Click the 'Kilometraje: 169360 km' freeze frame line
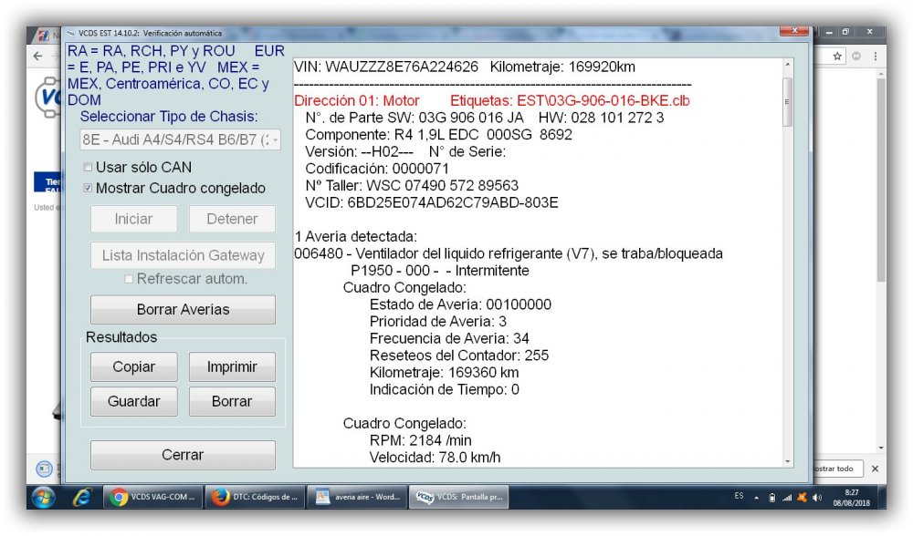The image size is (913, 536). click(x=444, y=372)
